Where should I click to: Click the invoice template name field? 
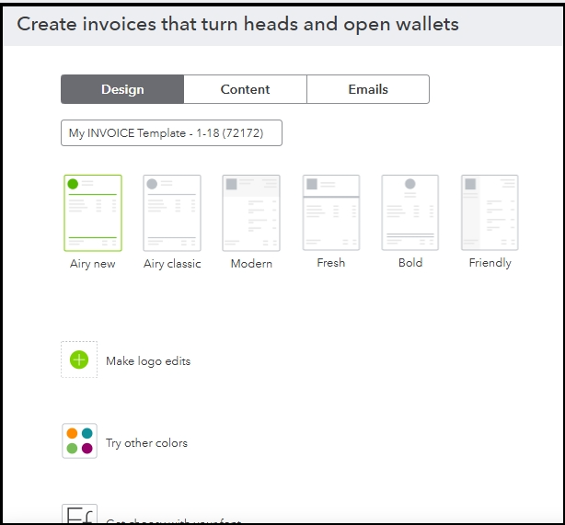171,133
